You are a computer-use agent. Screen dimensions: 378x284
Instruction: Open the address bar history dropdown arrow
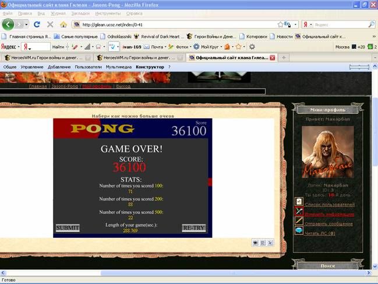point(295,24)
